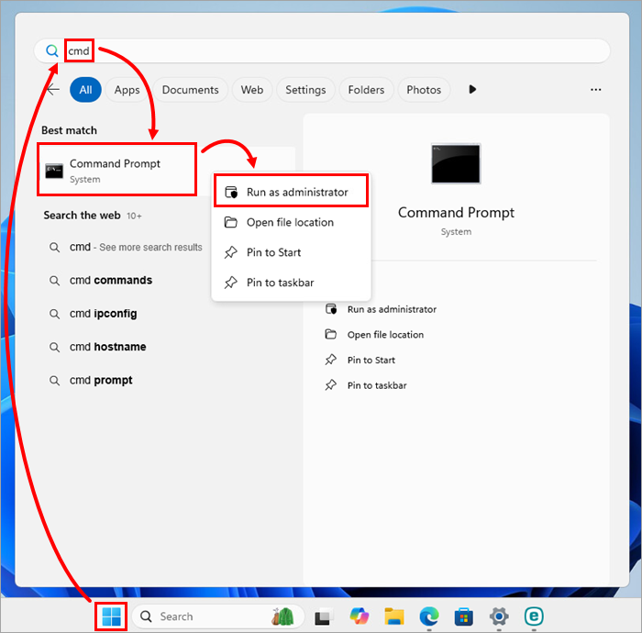Switch to the Apps filter tab

127,90
